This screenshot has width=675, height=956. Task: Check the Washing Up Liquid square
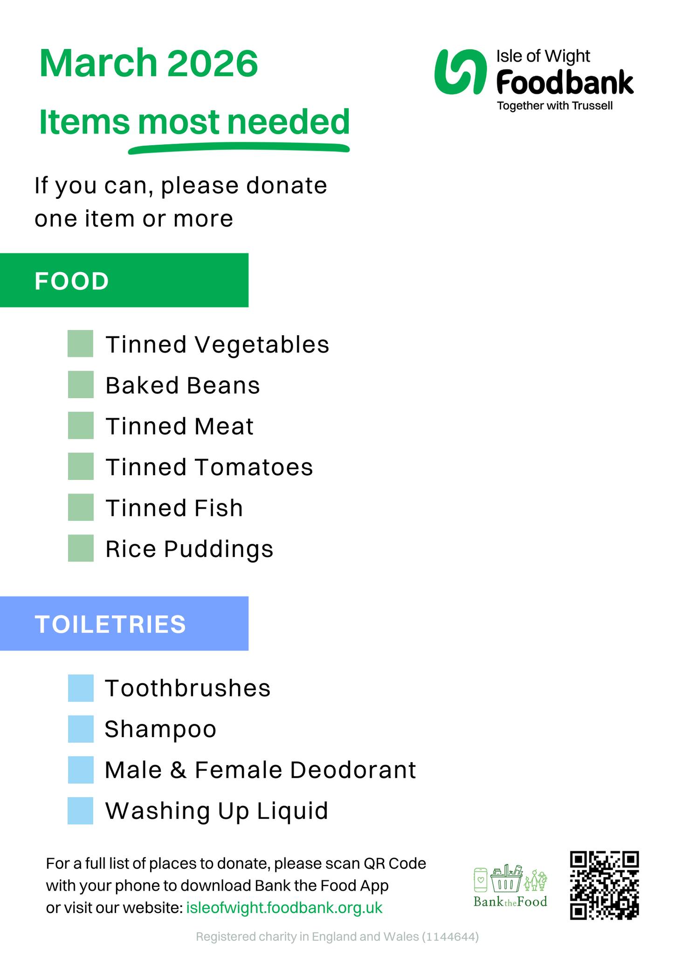(81, 811)
